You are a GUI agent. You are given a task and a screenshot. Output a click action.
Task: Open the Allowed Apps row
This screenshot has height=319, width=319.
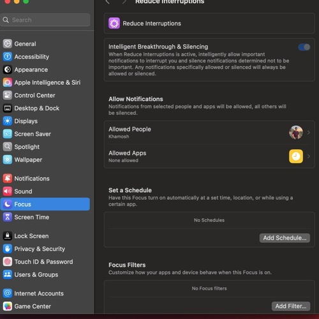point(209,156)
